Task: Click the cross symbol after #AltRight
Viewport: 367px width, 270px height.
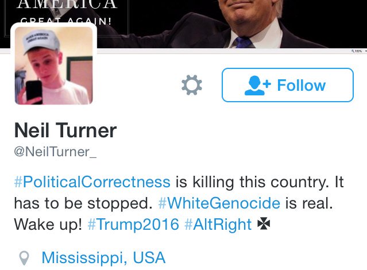Action: 264,223
